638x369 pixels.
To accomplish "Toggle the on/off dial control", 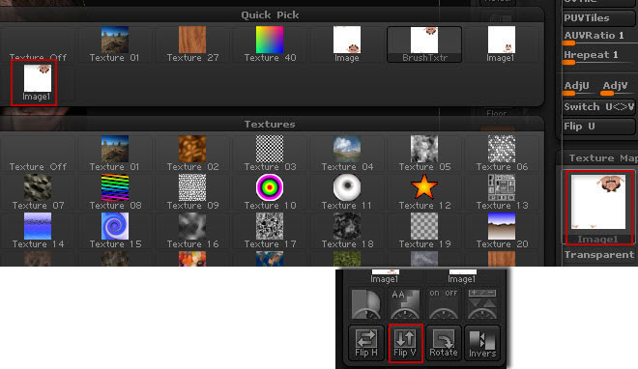I will (x=443, y=304).
